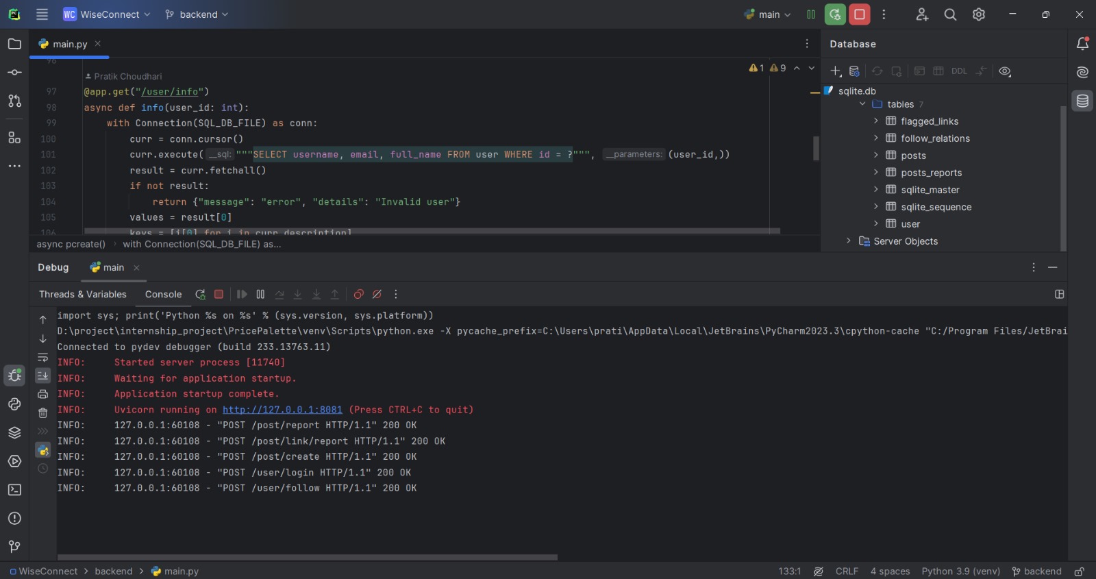
Task: Click the DDL button in Database toolbar
Action: click(x=959, y=71)
